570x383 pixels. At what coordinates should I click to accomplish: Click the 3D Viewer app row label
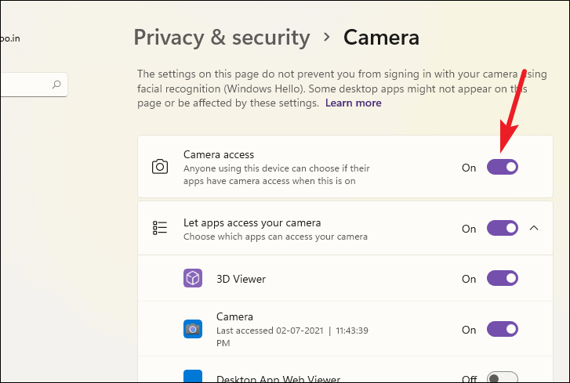click(241, 278)
